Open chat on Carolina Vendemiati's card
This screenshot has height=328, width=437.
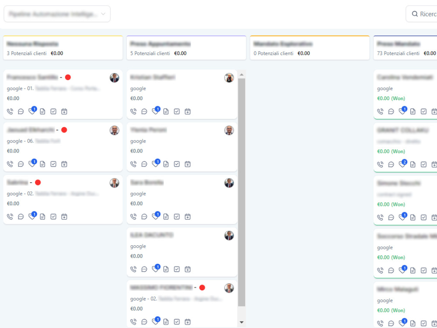(391, 112)
